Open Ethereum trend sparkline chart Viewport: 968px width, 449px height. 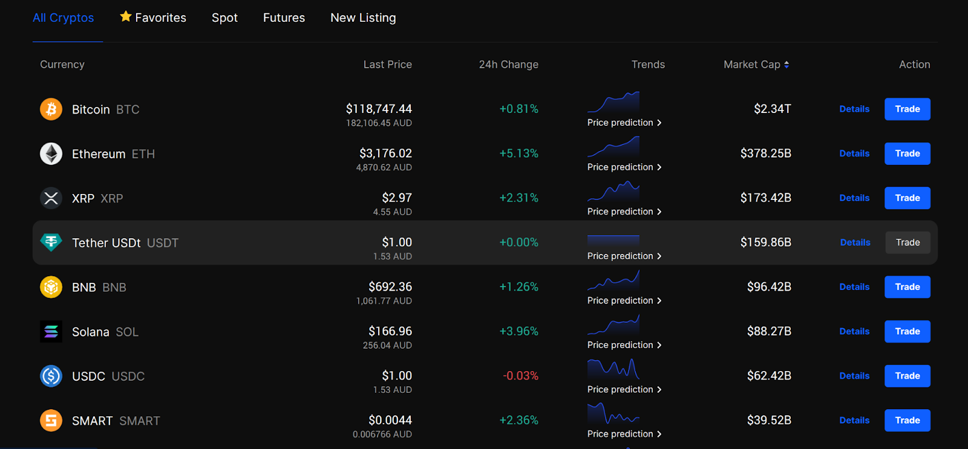pyautogui.click(x=613, y=147)
